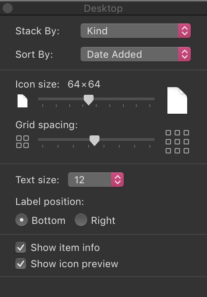The height and width of the screenshot is (297, 207).
Task: Click the small document icon beside icon size slider
Action: [22, 101]
